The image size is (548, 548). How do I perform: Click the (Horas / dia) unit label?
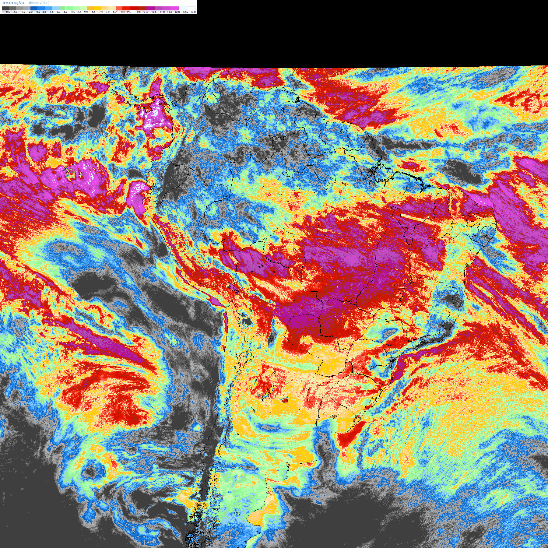click(x=39, y=3)
